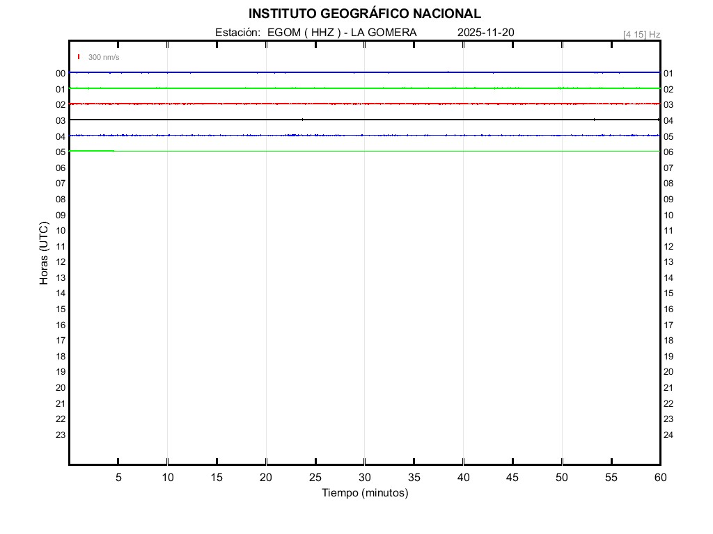Click the 60 minute tick label
Viewport: 713px width, 534px height.
click(659, 478)
